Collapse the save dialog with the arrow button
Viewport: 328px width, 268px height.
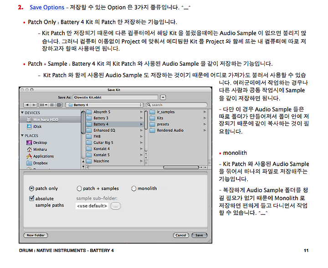click(x=163, y=97)
